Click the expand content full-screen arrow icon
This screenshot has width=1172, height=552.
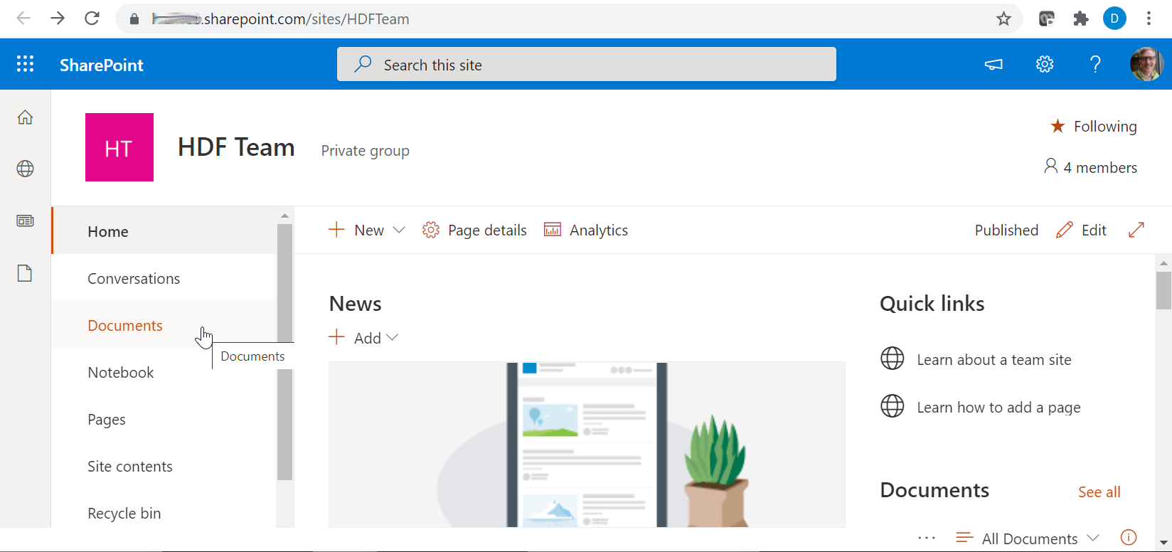point(1136,230)
